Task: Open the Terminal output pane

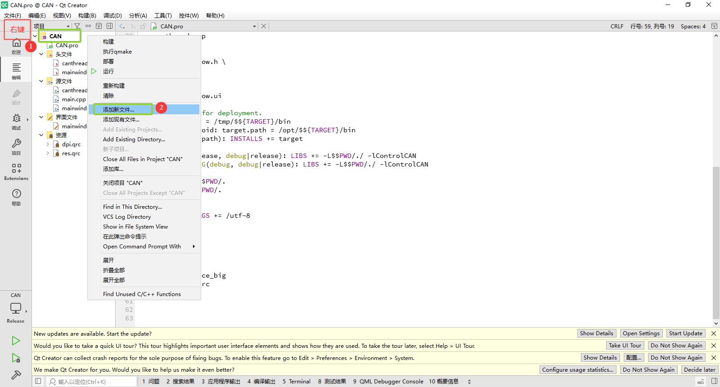Action: 297,382
